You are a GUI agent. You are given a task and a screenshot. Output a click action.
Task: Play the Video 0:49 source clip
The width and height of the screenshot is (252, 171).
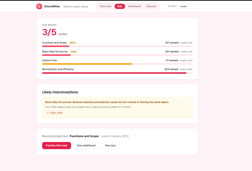[x=55, y=113]
